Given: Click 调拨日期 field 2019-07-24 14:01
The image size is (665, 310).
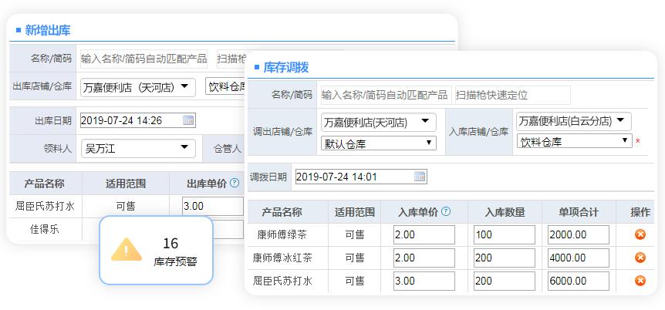Looking at the screenshot, I should click(361, 177).
